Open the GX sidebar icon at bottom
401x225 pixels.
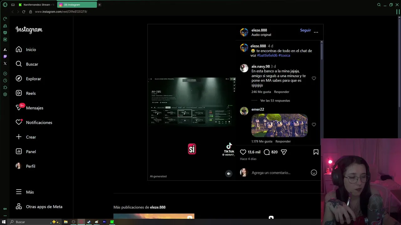point(5,209)
